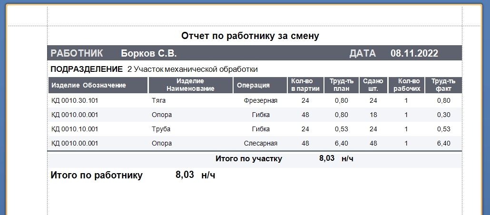
Task: Select the operation 'Слесарная'
Action: point(260,144)
